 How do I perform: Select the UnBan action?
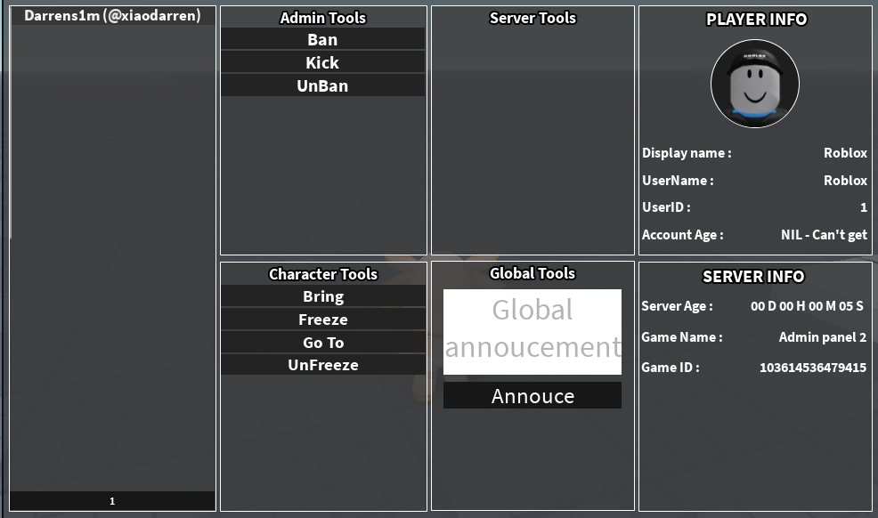(322, 85)
